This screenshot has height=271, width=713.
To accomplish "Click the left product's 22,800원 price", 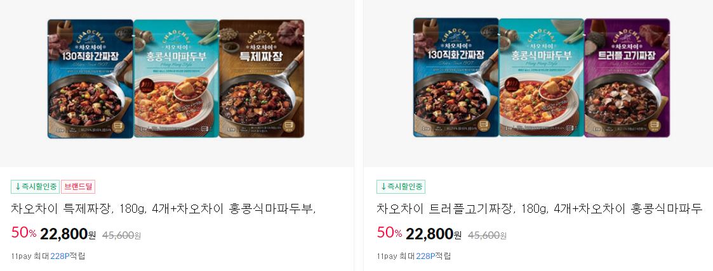I will tap(68, 234).
